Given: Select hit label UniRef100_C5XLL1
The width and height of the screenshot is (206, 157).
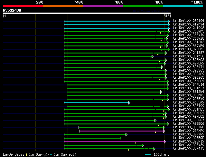Looking at the screenshot, I should tap(189, 81).
